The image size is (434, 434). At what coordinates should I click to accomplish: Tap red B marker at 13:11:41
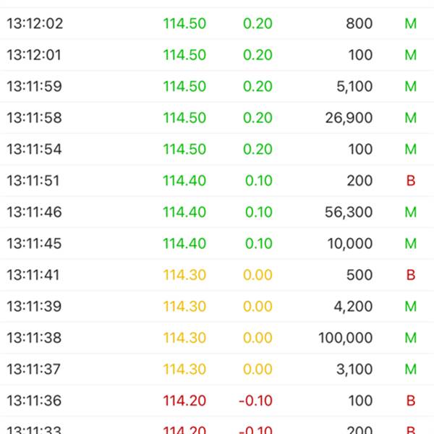click(411, 275)
